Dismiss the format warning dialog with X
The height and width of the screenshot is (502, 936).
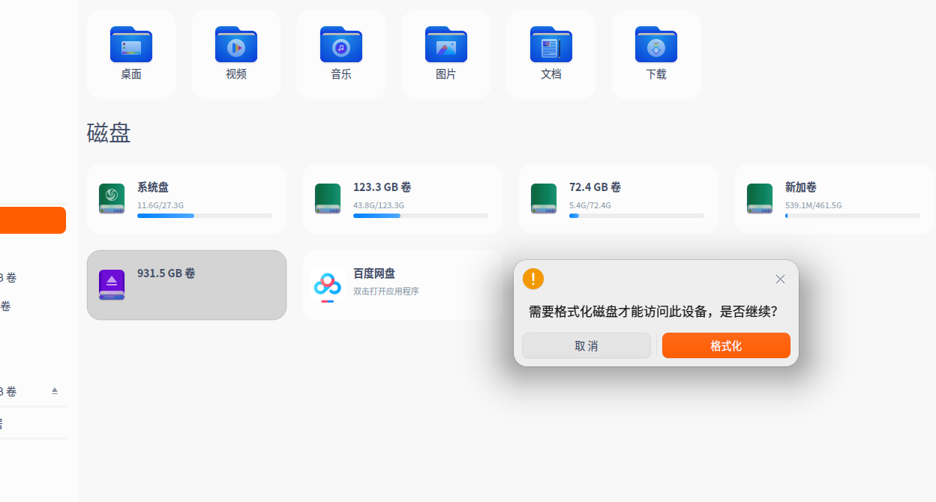tap(779, 279)
